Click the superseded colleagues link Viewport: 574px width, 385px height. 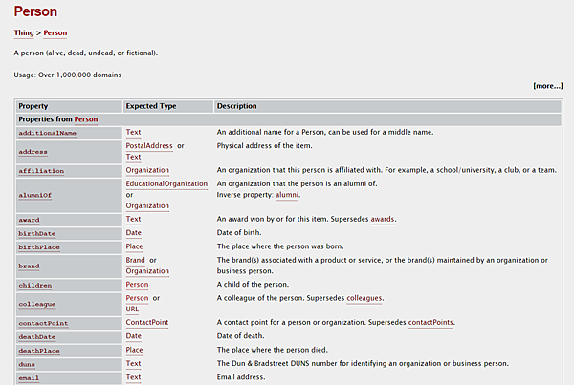point(363,298)
